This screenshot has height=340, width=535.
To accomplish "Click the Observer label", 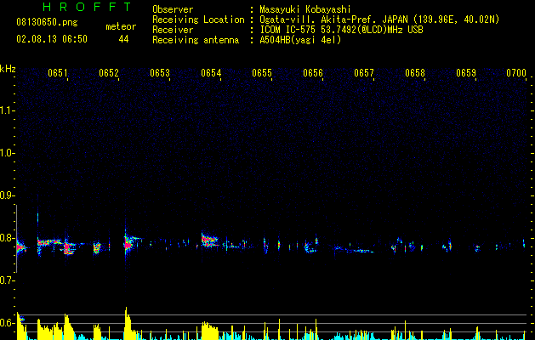I will [x=173, y=9].
